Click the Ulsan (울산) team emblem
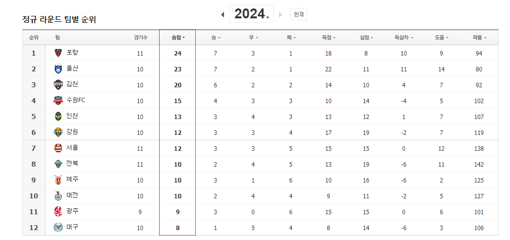The height and width of the screenshot is (240, 510). 58,68
